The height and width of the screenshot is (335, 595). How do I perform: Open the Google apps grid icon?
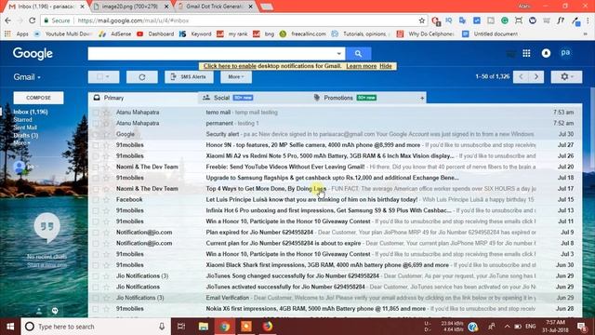click(x=526, y=54)
